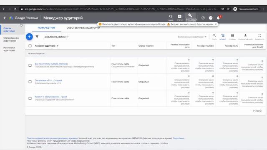
Task: Open the Включенные аудитории dropdown
Action: click(192, 37)
